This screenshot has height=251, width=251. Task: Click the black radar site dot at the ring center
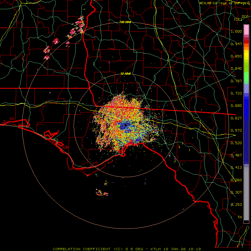[126, 125]
